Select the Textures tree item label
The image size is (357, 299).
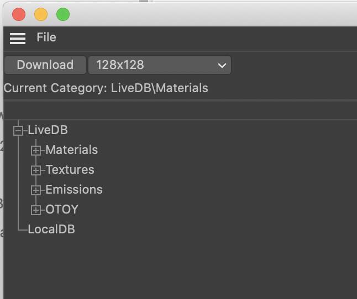click(70, 170)
